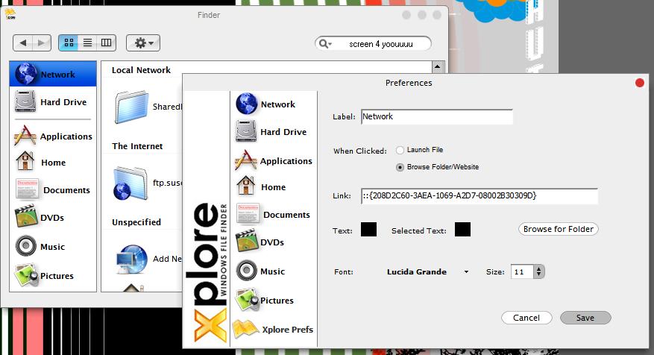Click the Finder app icon in title bar
Image resolution: width=654 pixels, height=355 pixels.
[x=10, y=15]
